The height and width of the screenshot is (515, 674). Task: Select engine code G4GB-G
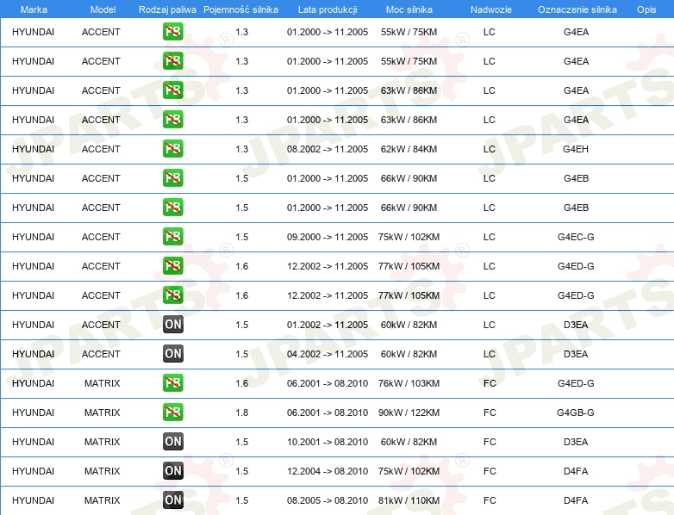[576, 413]
